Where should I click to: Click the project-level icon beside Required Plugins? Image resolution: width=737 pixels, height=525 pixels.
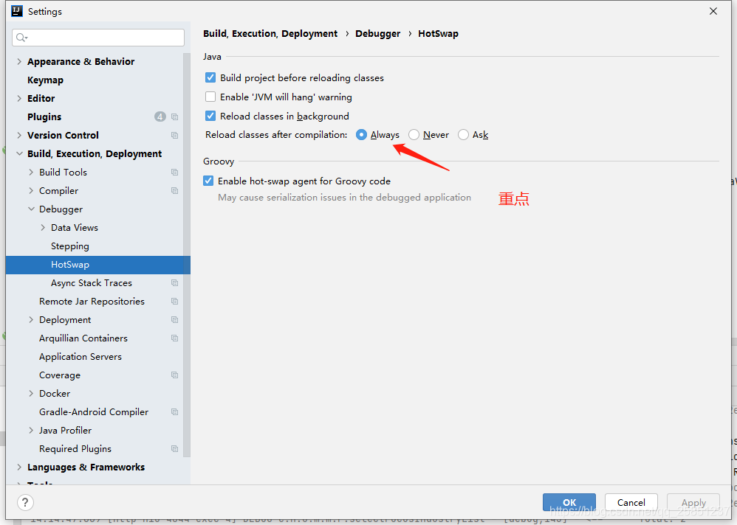click(174, 448)
